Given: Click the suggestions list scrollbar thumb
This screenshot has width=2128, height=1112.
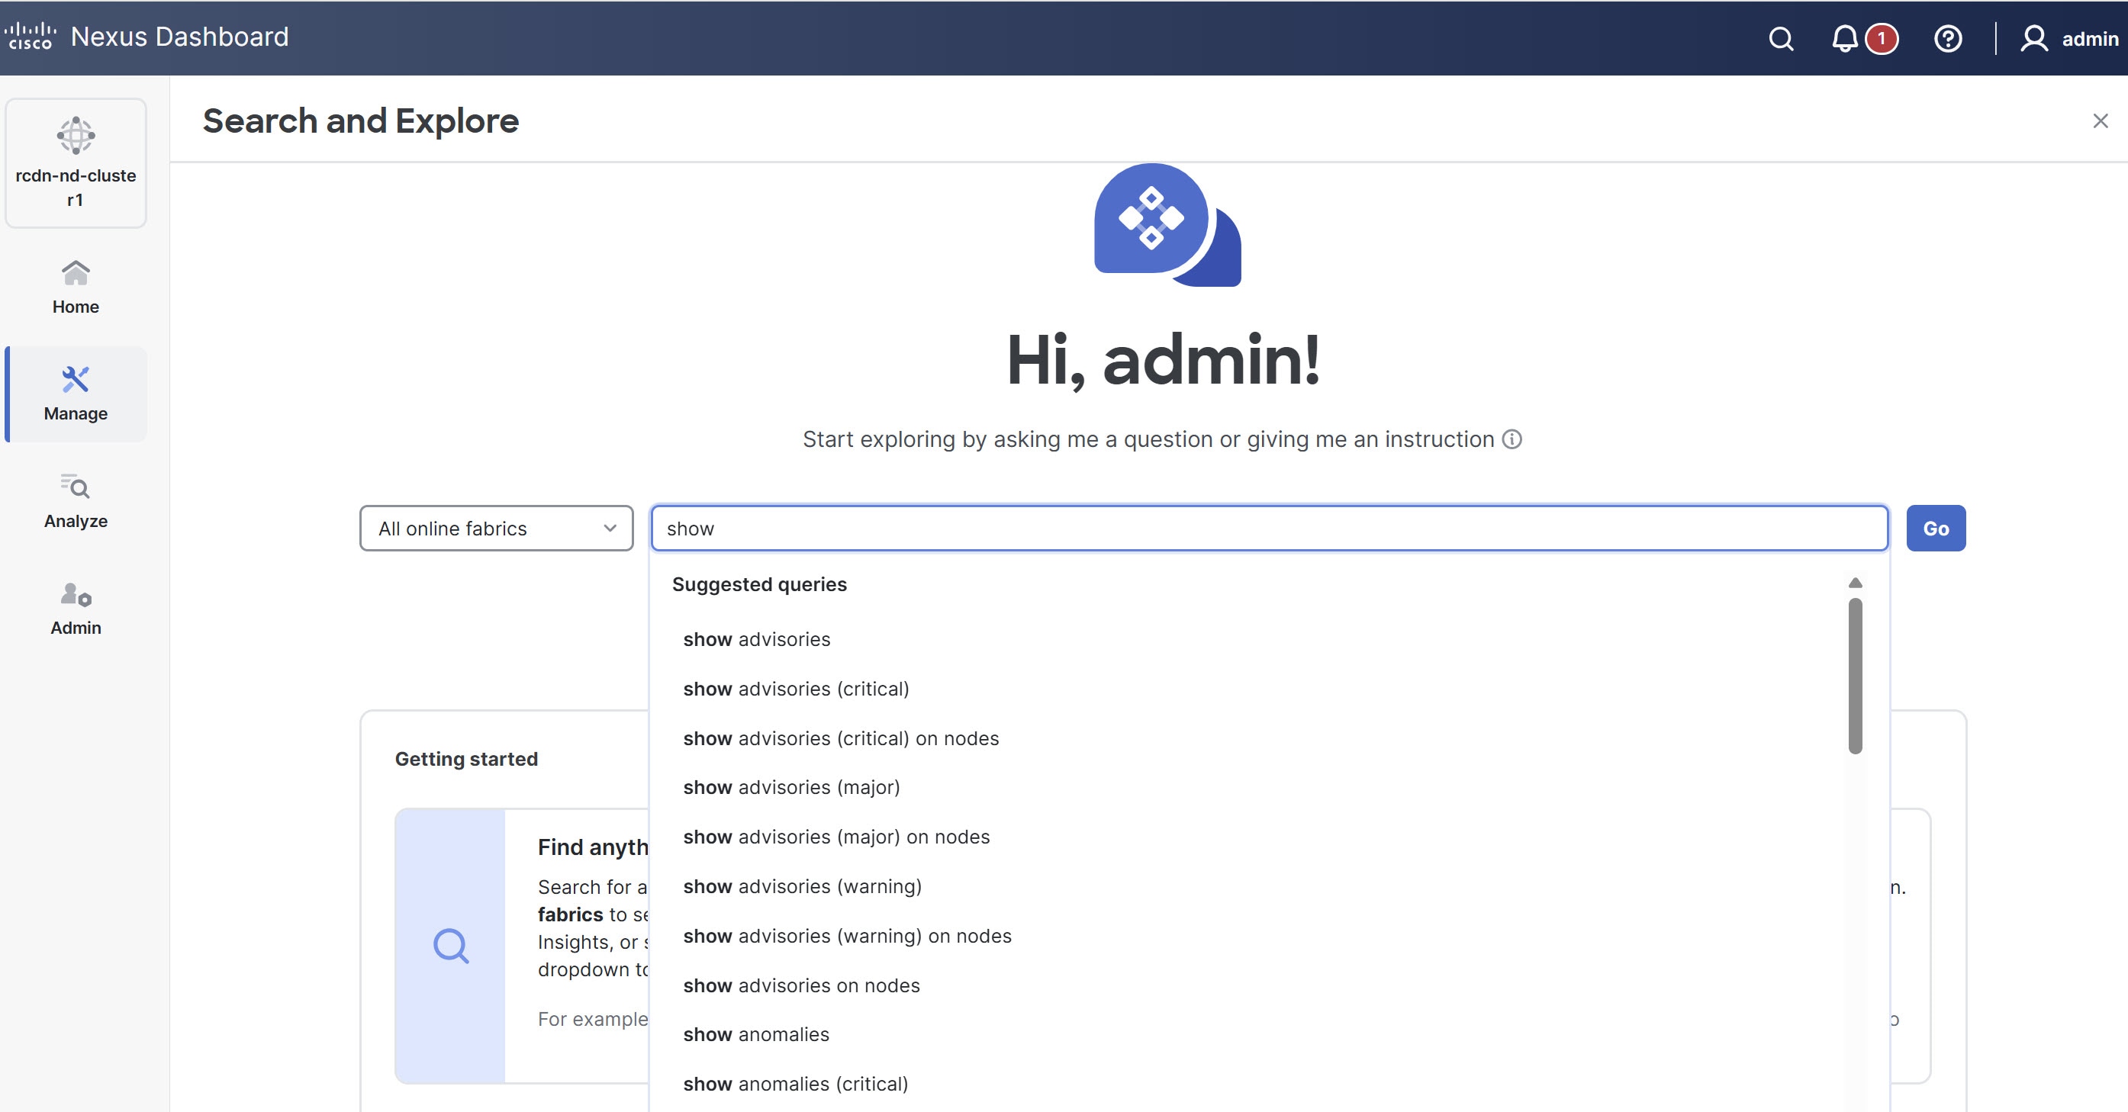Looking at the screenshot, I should point(1855,675).
